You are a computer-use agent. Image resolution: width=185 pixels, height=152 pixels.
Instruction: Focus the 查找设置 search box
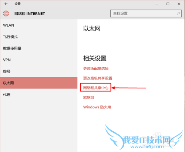[146, 13]
